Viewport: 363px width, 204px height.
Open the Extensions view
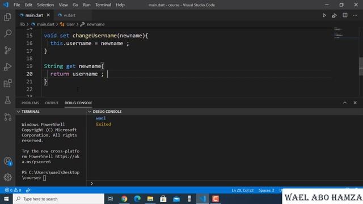[7, 83]
